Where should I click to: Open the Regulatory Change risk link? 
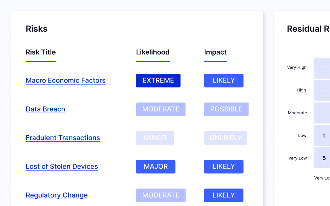[57, 195]
